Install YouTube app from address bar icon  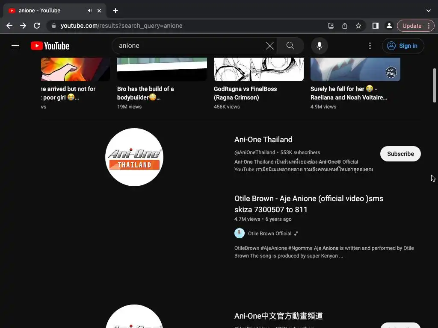tap(331, 26)
